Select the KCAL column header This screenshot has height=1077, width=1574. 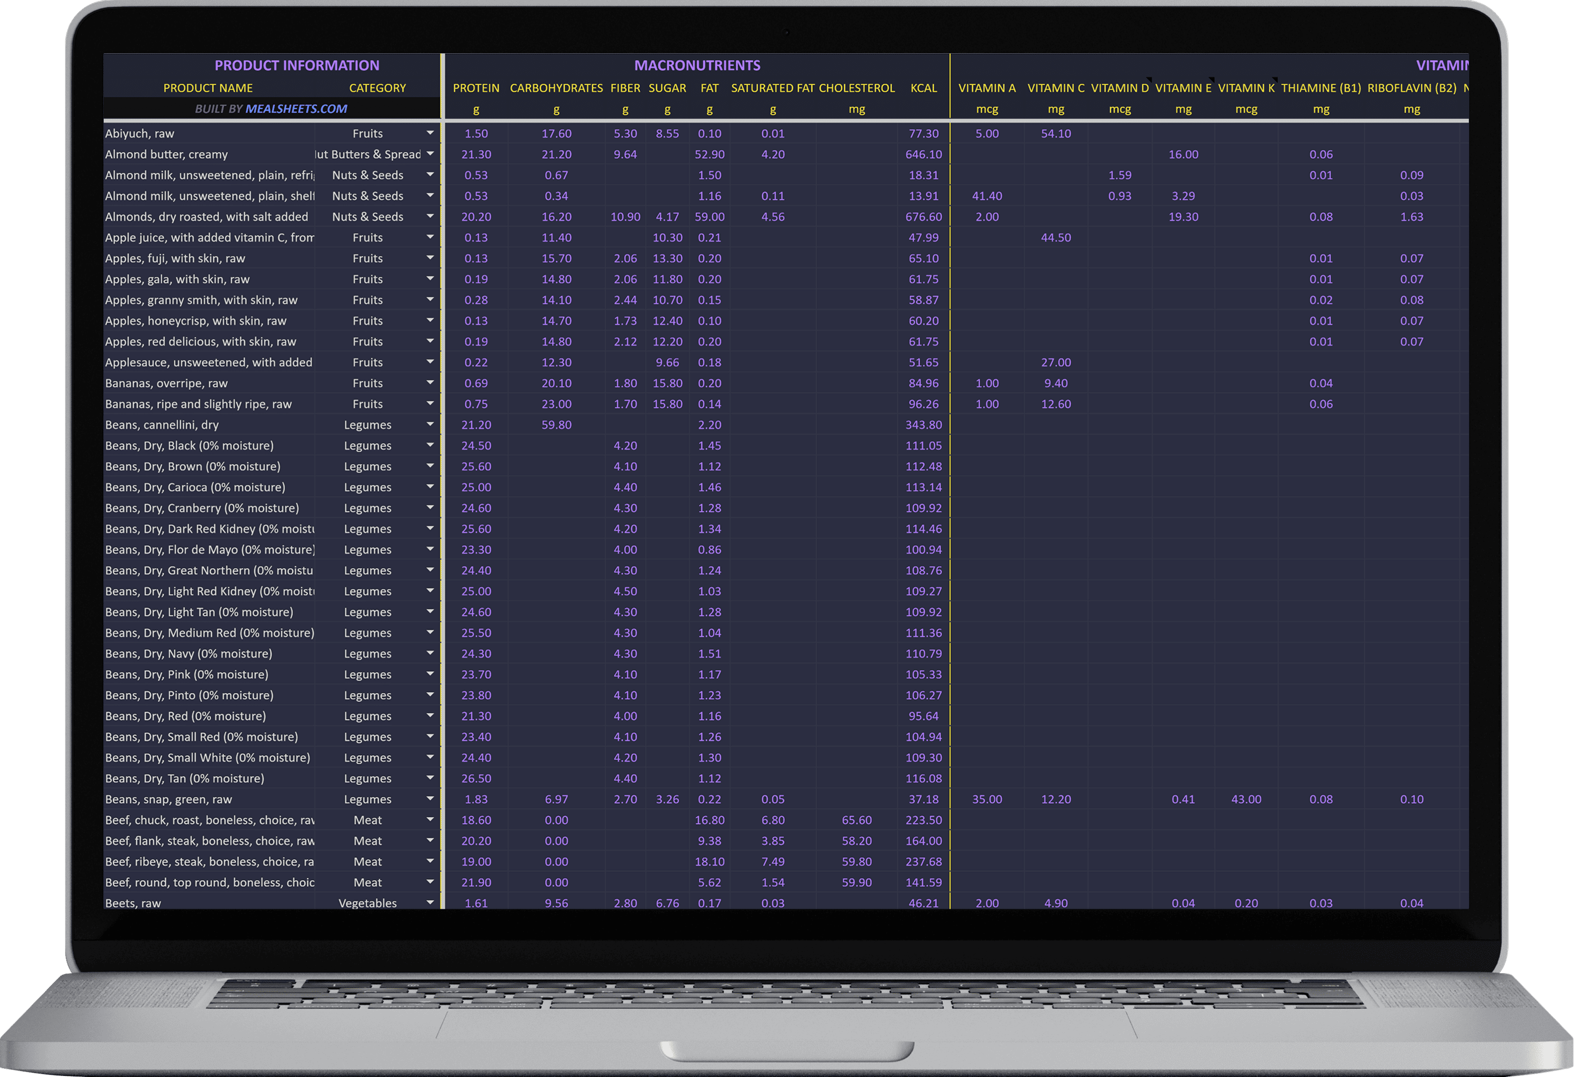click(x=924, y=88)
